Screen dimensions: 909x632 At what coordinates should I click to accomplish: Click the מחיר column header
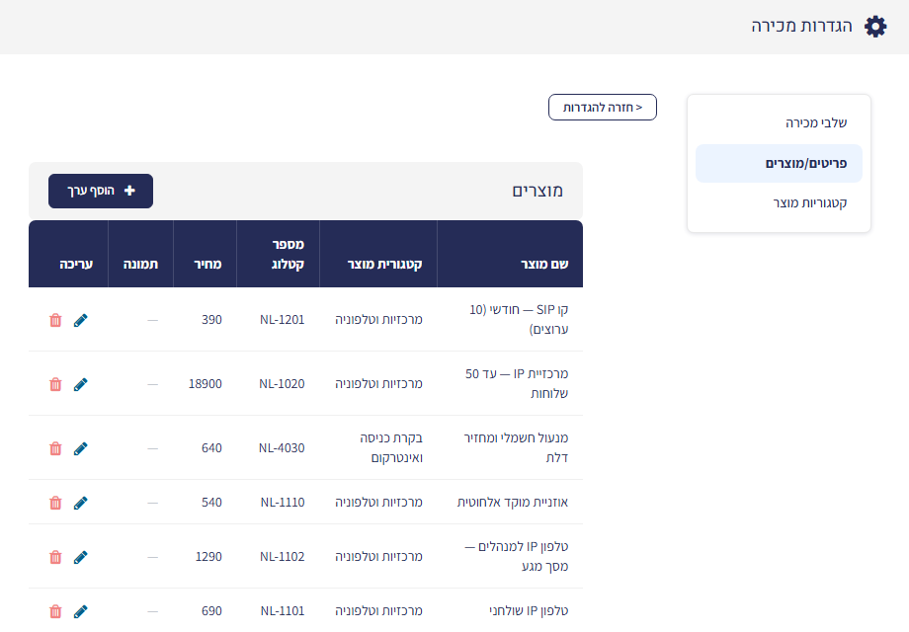(207, 264)
